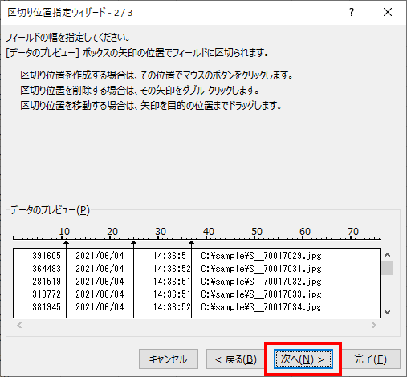Click path C:¥sample¥S__70017033.jpg
The width and height of the screenshot is (407, 377).
(261, 294)
